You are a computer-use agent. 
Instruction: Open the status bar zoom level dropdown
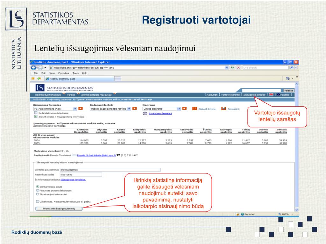(x=293, y=214)
